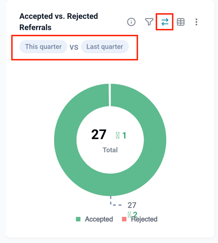
Task: Click the dashed leader line under donut
Action: click(116, 201)
